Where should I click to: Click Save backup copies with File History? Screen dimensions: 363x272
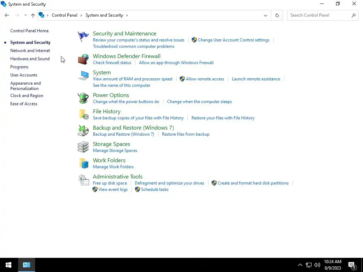pos(138,118)
